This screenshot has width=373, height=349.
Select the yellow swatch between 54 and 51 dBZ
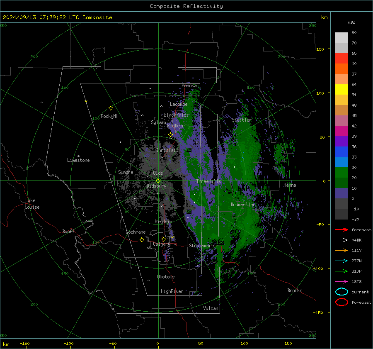coord(342,90)
